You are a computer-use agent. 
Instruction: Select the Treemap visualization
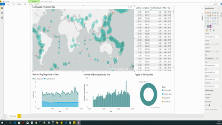(x=218, y=18)
